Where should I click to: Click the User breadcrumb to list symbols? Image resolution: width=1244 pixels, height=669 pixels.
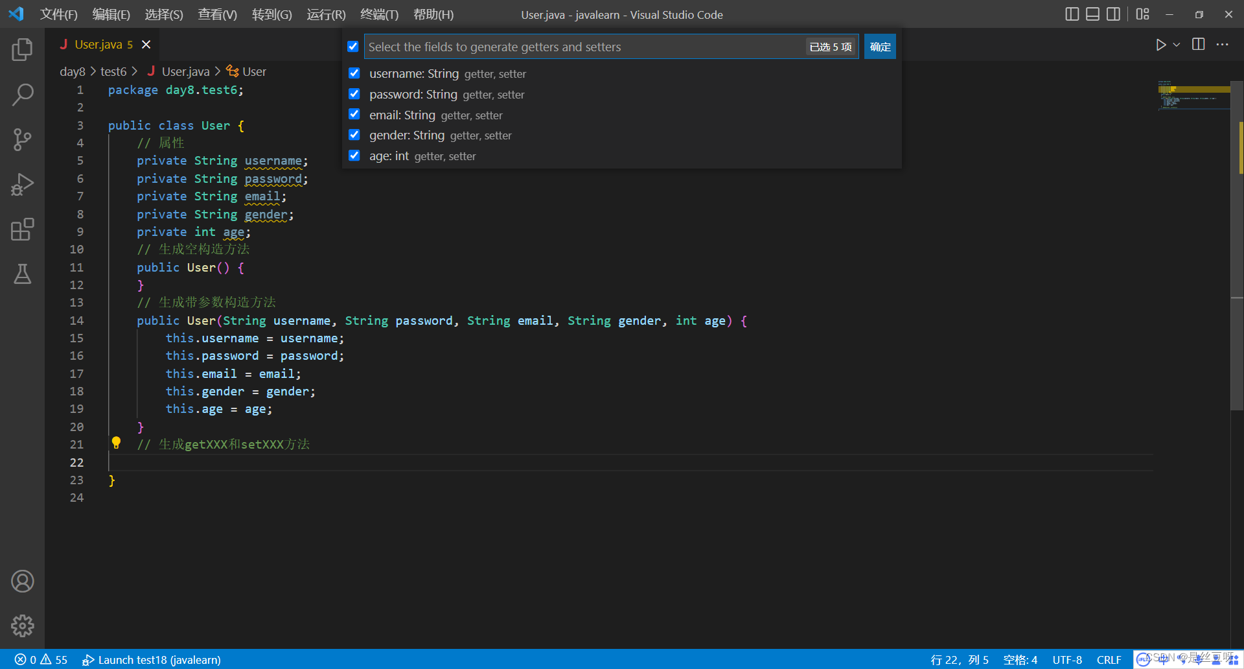pyautogui.click(x=253, y=71)
